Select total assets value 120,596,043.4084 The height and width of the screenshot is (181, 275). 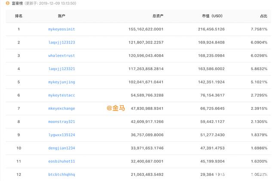[x=146, y=55]
